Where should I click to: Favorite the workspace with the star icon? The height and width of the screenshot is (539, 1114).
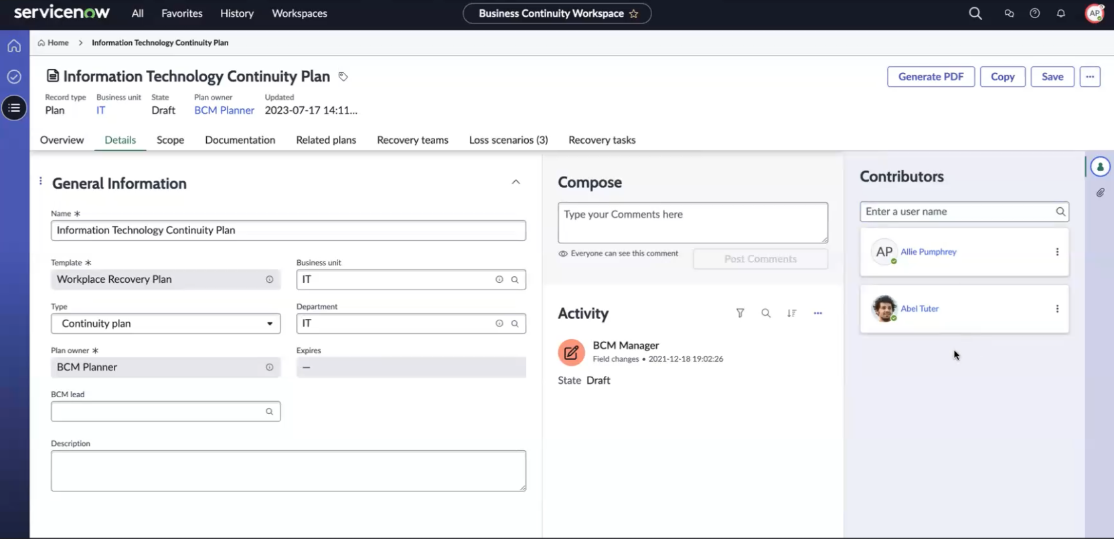point(633,13)
